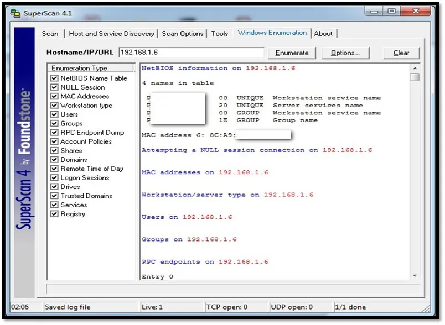Uncheck the NetBIOS Name Table checkbox
This screenshot has width=445, height=325.
point(54,78)
